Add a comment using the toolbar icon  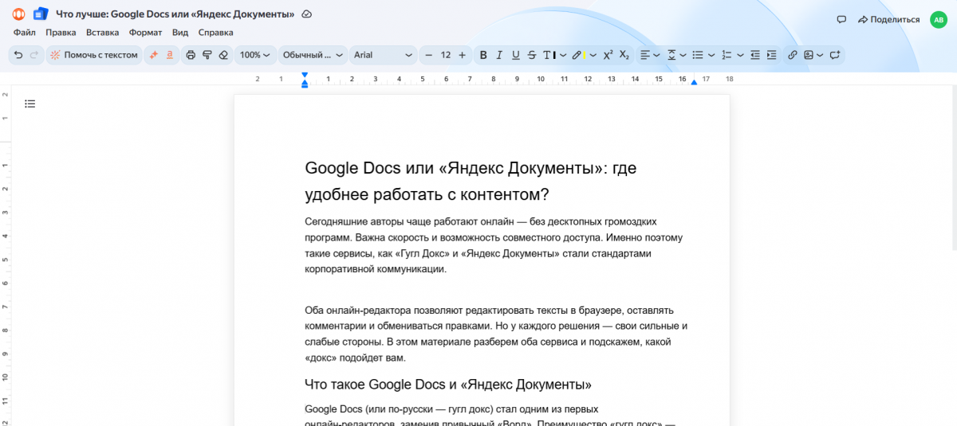(x=835, y=55)
